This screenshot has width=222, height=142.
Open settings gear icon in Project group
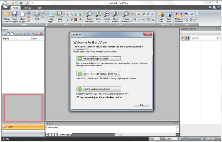[29, 17]
